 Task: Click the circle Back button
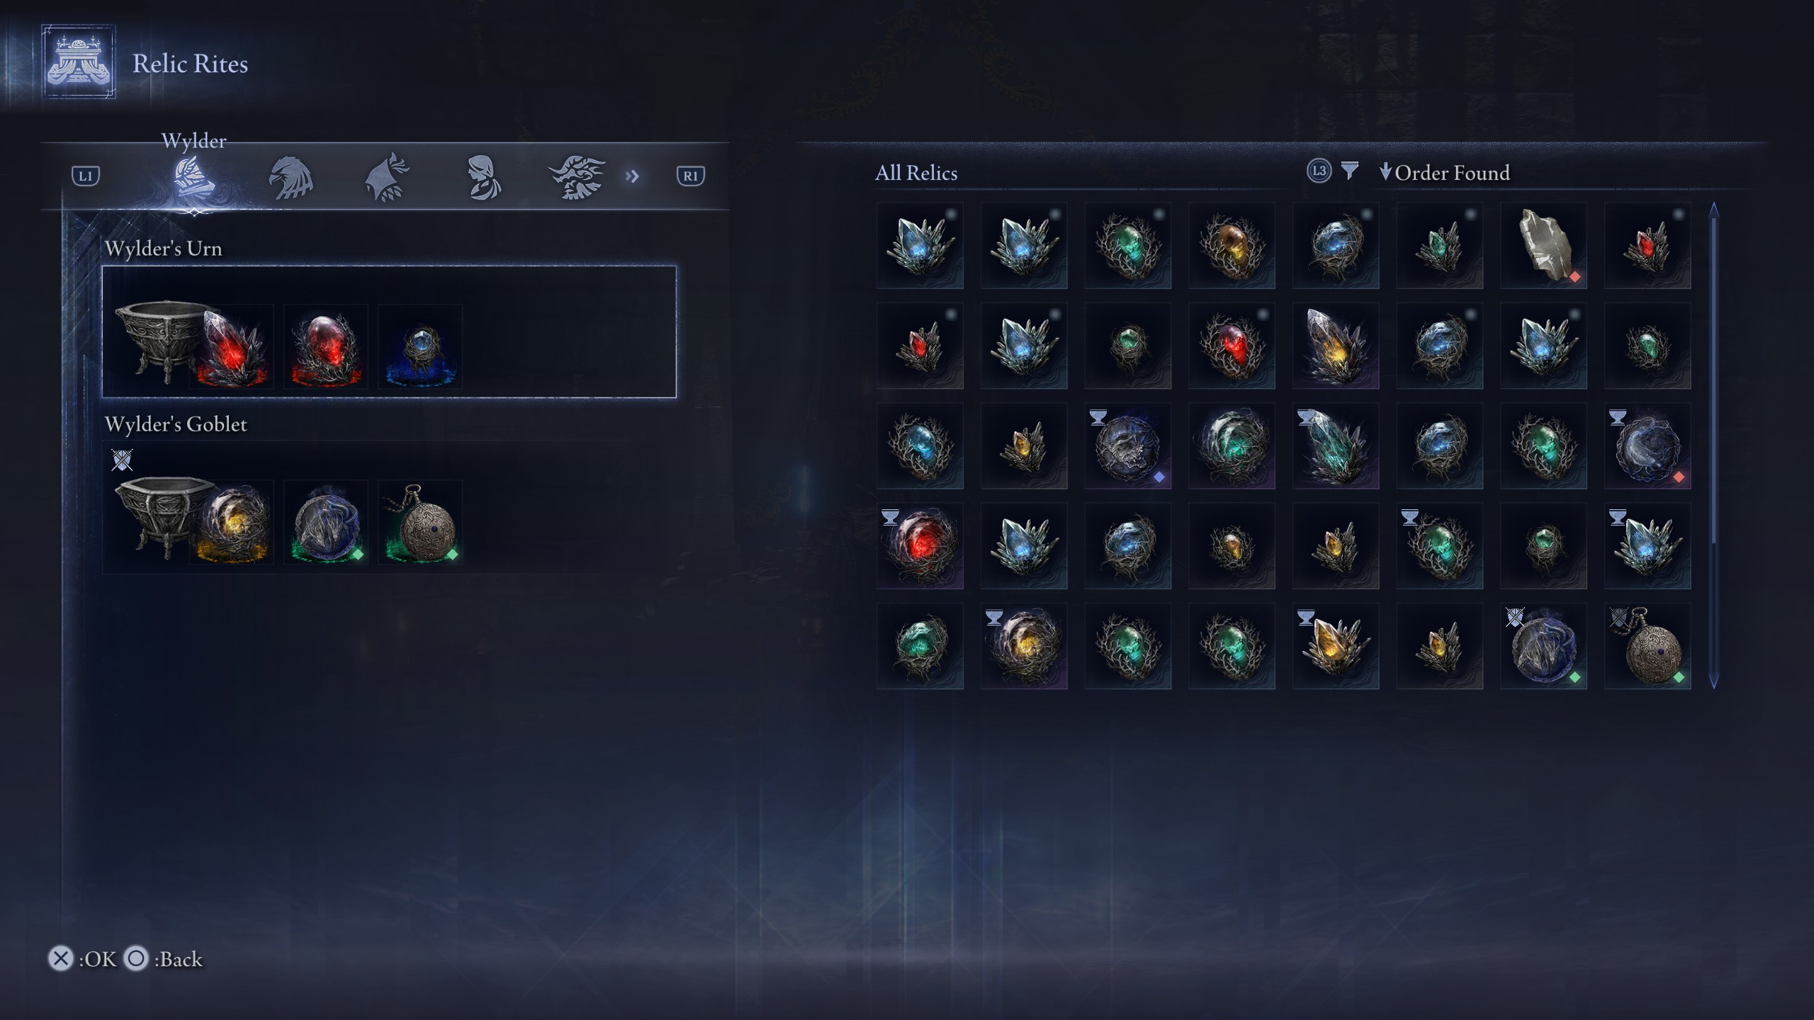point(164,959)
